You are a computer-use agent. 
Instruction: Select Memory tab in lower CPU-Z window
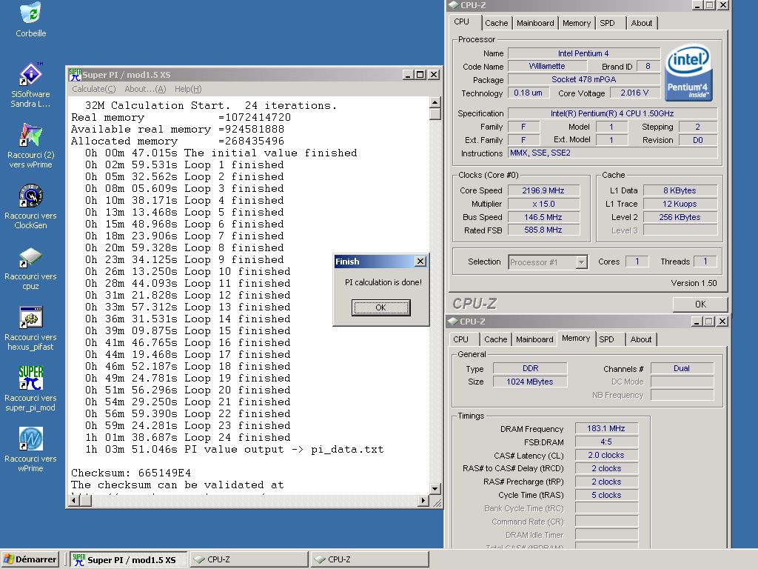576,338
